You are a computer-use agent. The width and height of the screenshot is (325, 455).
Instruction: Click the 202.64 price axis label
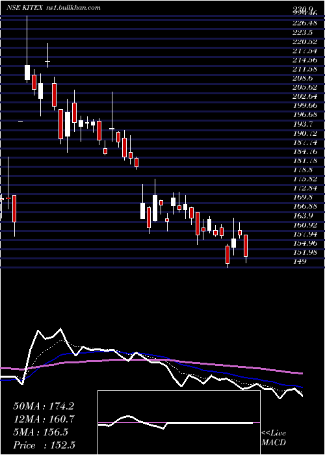point(304,96)
